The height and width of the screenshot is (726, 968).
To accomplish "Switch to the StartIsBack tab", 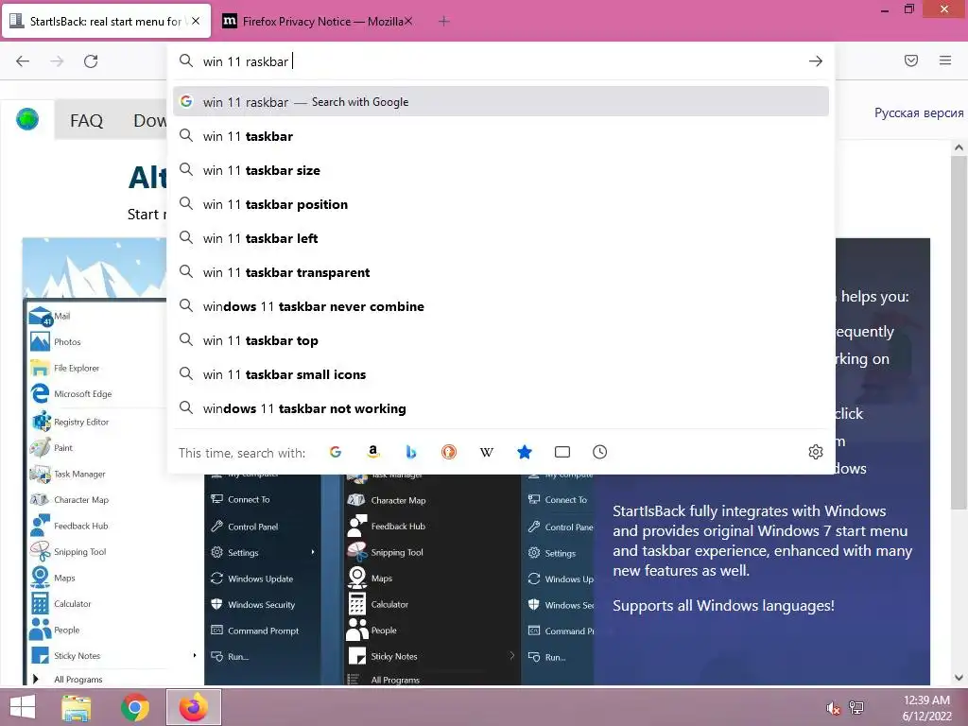I will click(x=107, y=21).
